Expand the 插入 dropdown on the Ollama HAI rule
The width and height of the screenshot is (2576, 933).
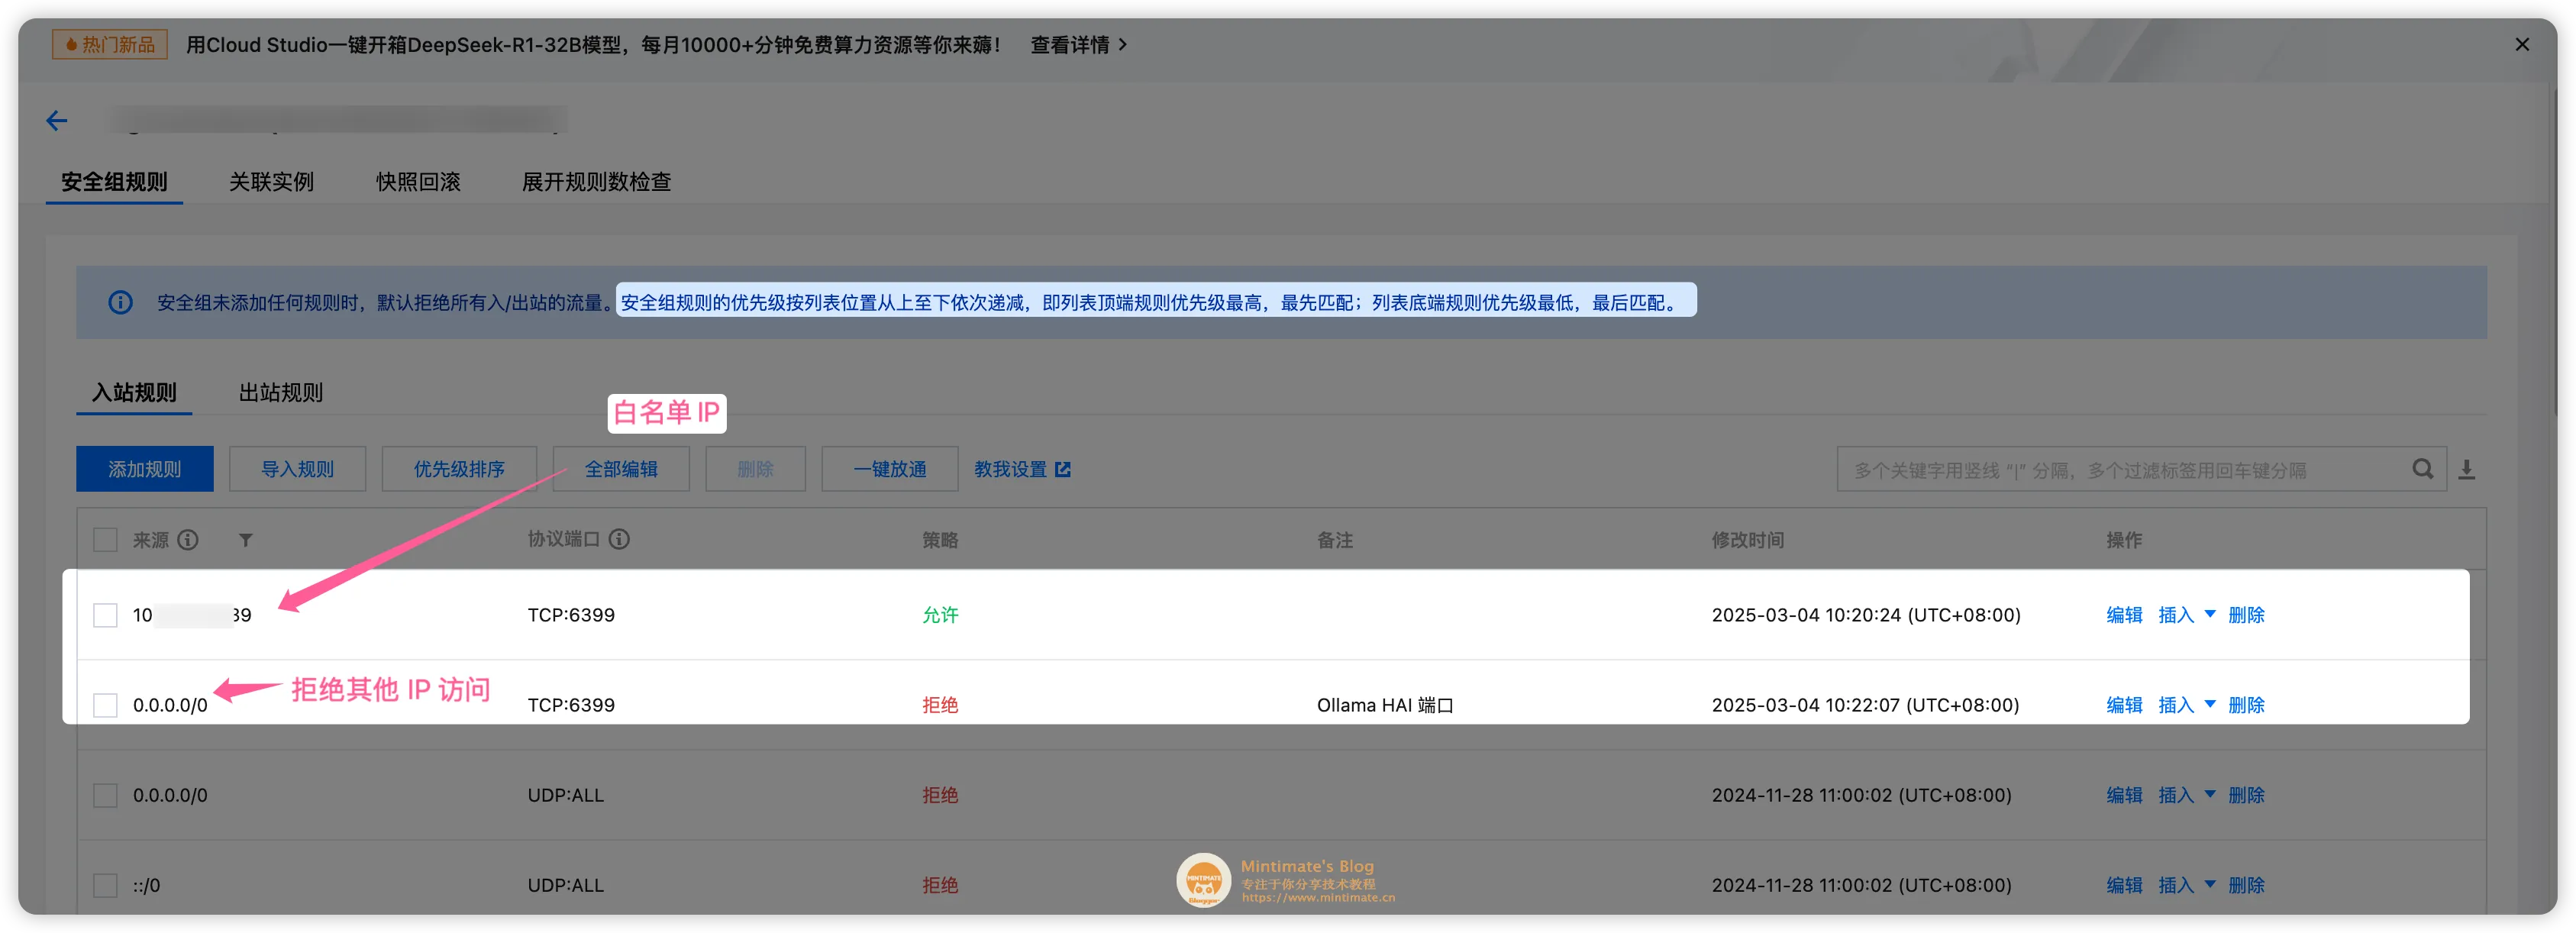coord(2209,704)
